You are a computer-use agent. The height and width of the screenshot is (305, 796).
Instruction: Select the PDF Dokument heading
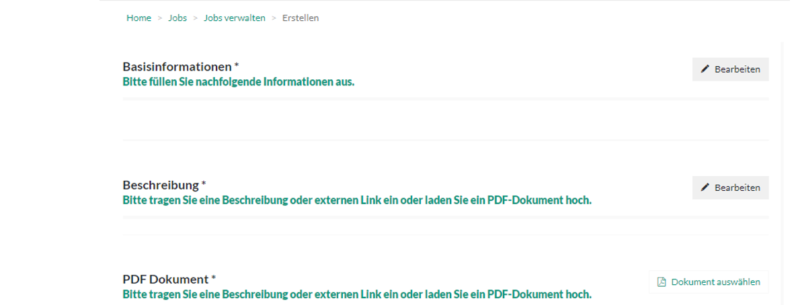(169, 279)
